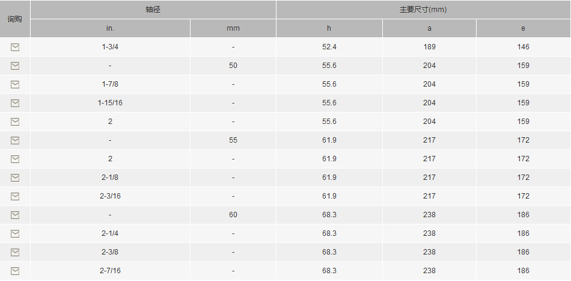This screenshot has width=571, height=281.
Task: Click the h column header
Action: pos(329,28)
